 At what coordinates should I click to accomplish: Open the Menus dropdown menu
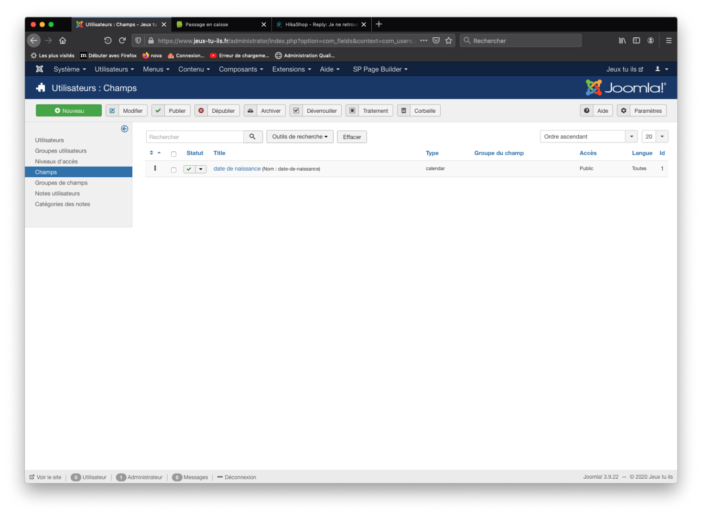pos(156,69)
